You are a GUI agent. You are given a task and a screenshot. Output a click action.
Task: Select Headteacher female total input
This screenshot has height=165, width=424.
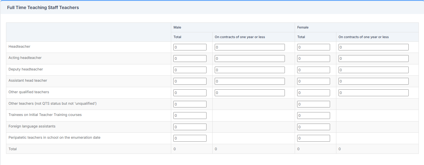pos(313,47)
